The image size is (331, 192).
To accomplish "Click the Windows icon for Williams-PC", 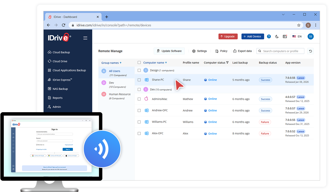I will pyautogui.click(x=146, y=122).
